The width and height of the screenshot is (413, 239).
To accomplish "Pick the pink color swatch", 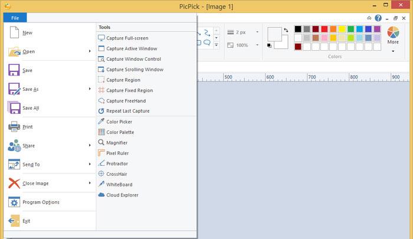I will [324, 38].
